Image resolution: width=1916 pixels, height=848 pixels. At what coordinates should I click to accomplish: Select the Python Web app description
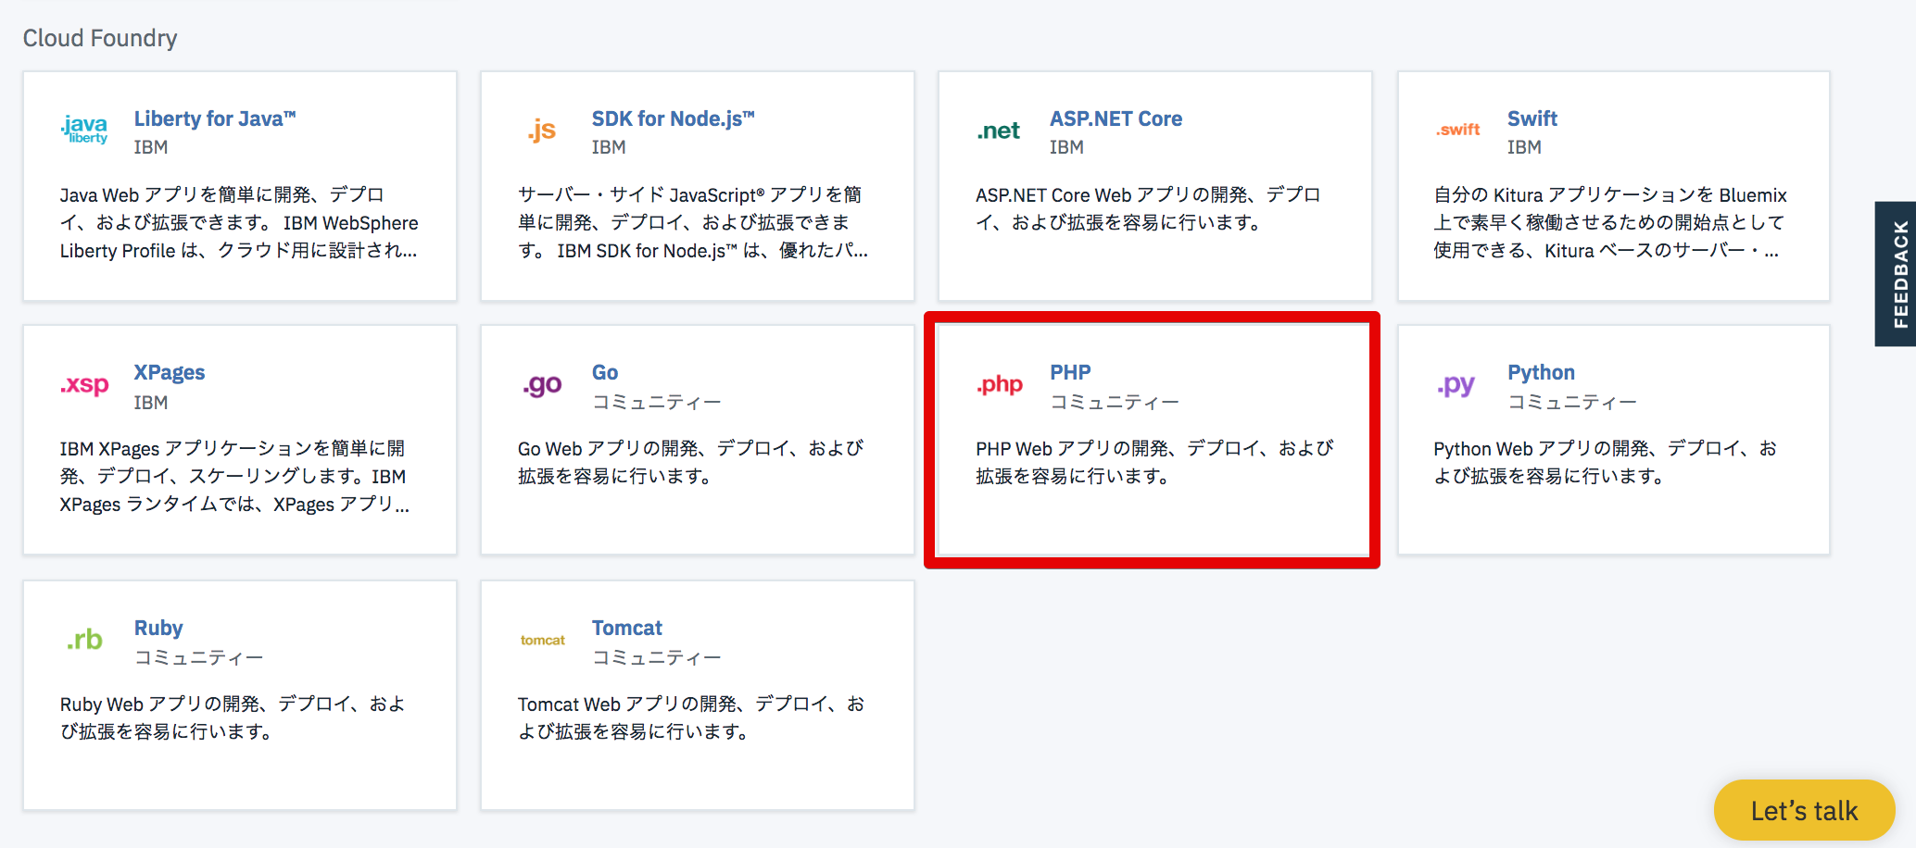pyautogui.click(x=1606, y=463)
